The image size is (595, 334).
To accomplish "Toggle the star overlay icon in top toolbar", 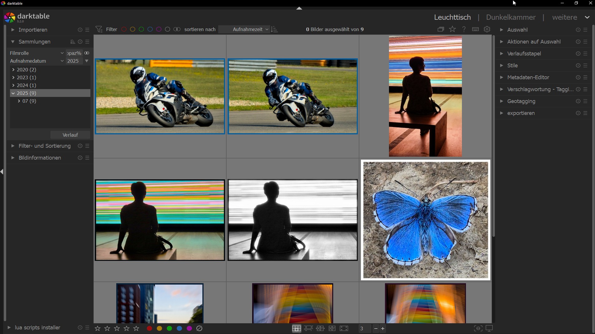I will [x=452, y=29].
